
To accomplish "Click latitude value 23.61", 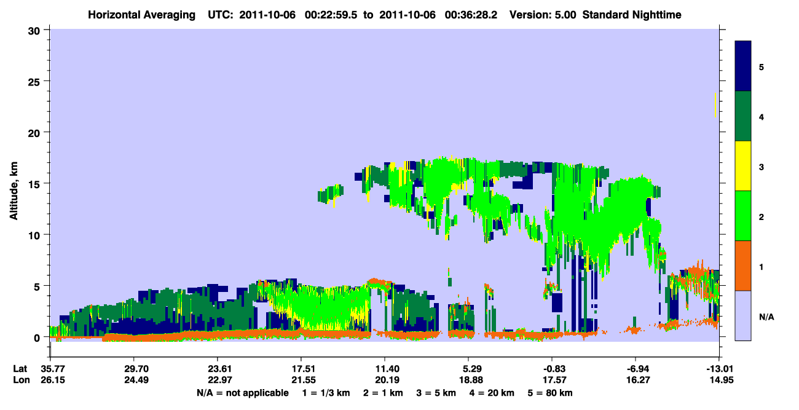I will point(218,369).
